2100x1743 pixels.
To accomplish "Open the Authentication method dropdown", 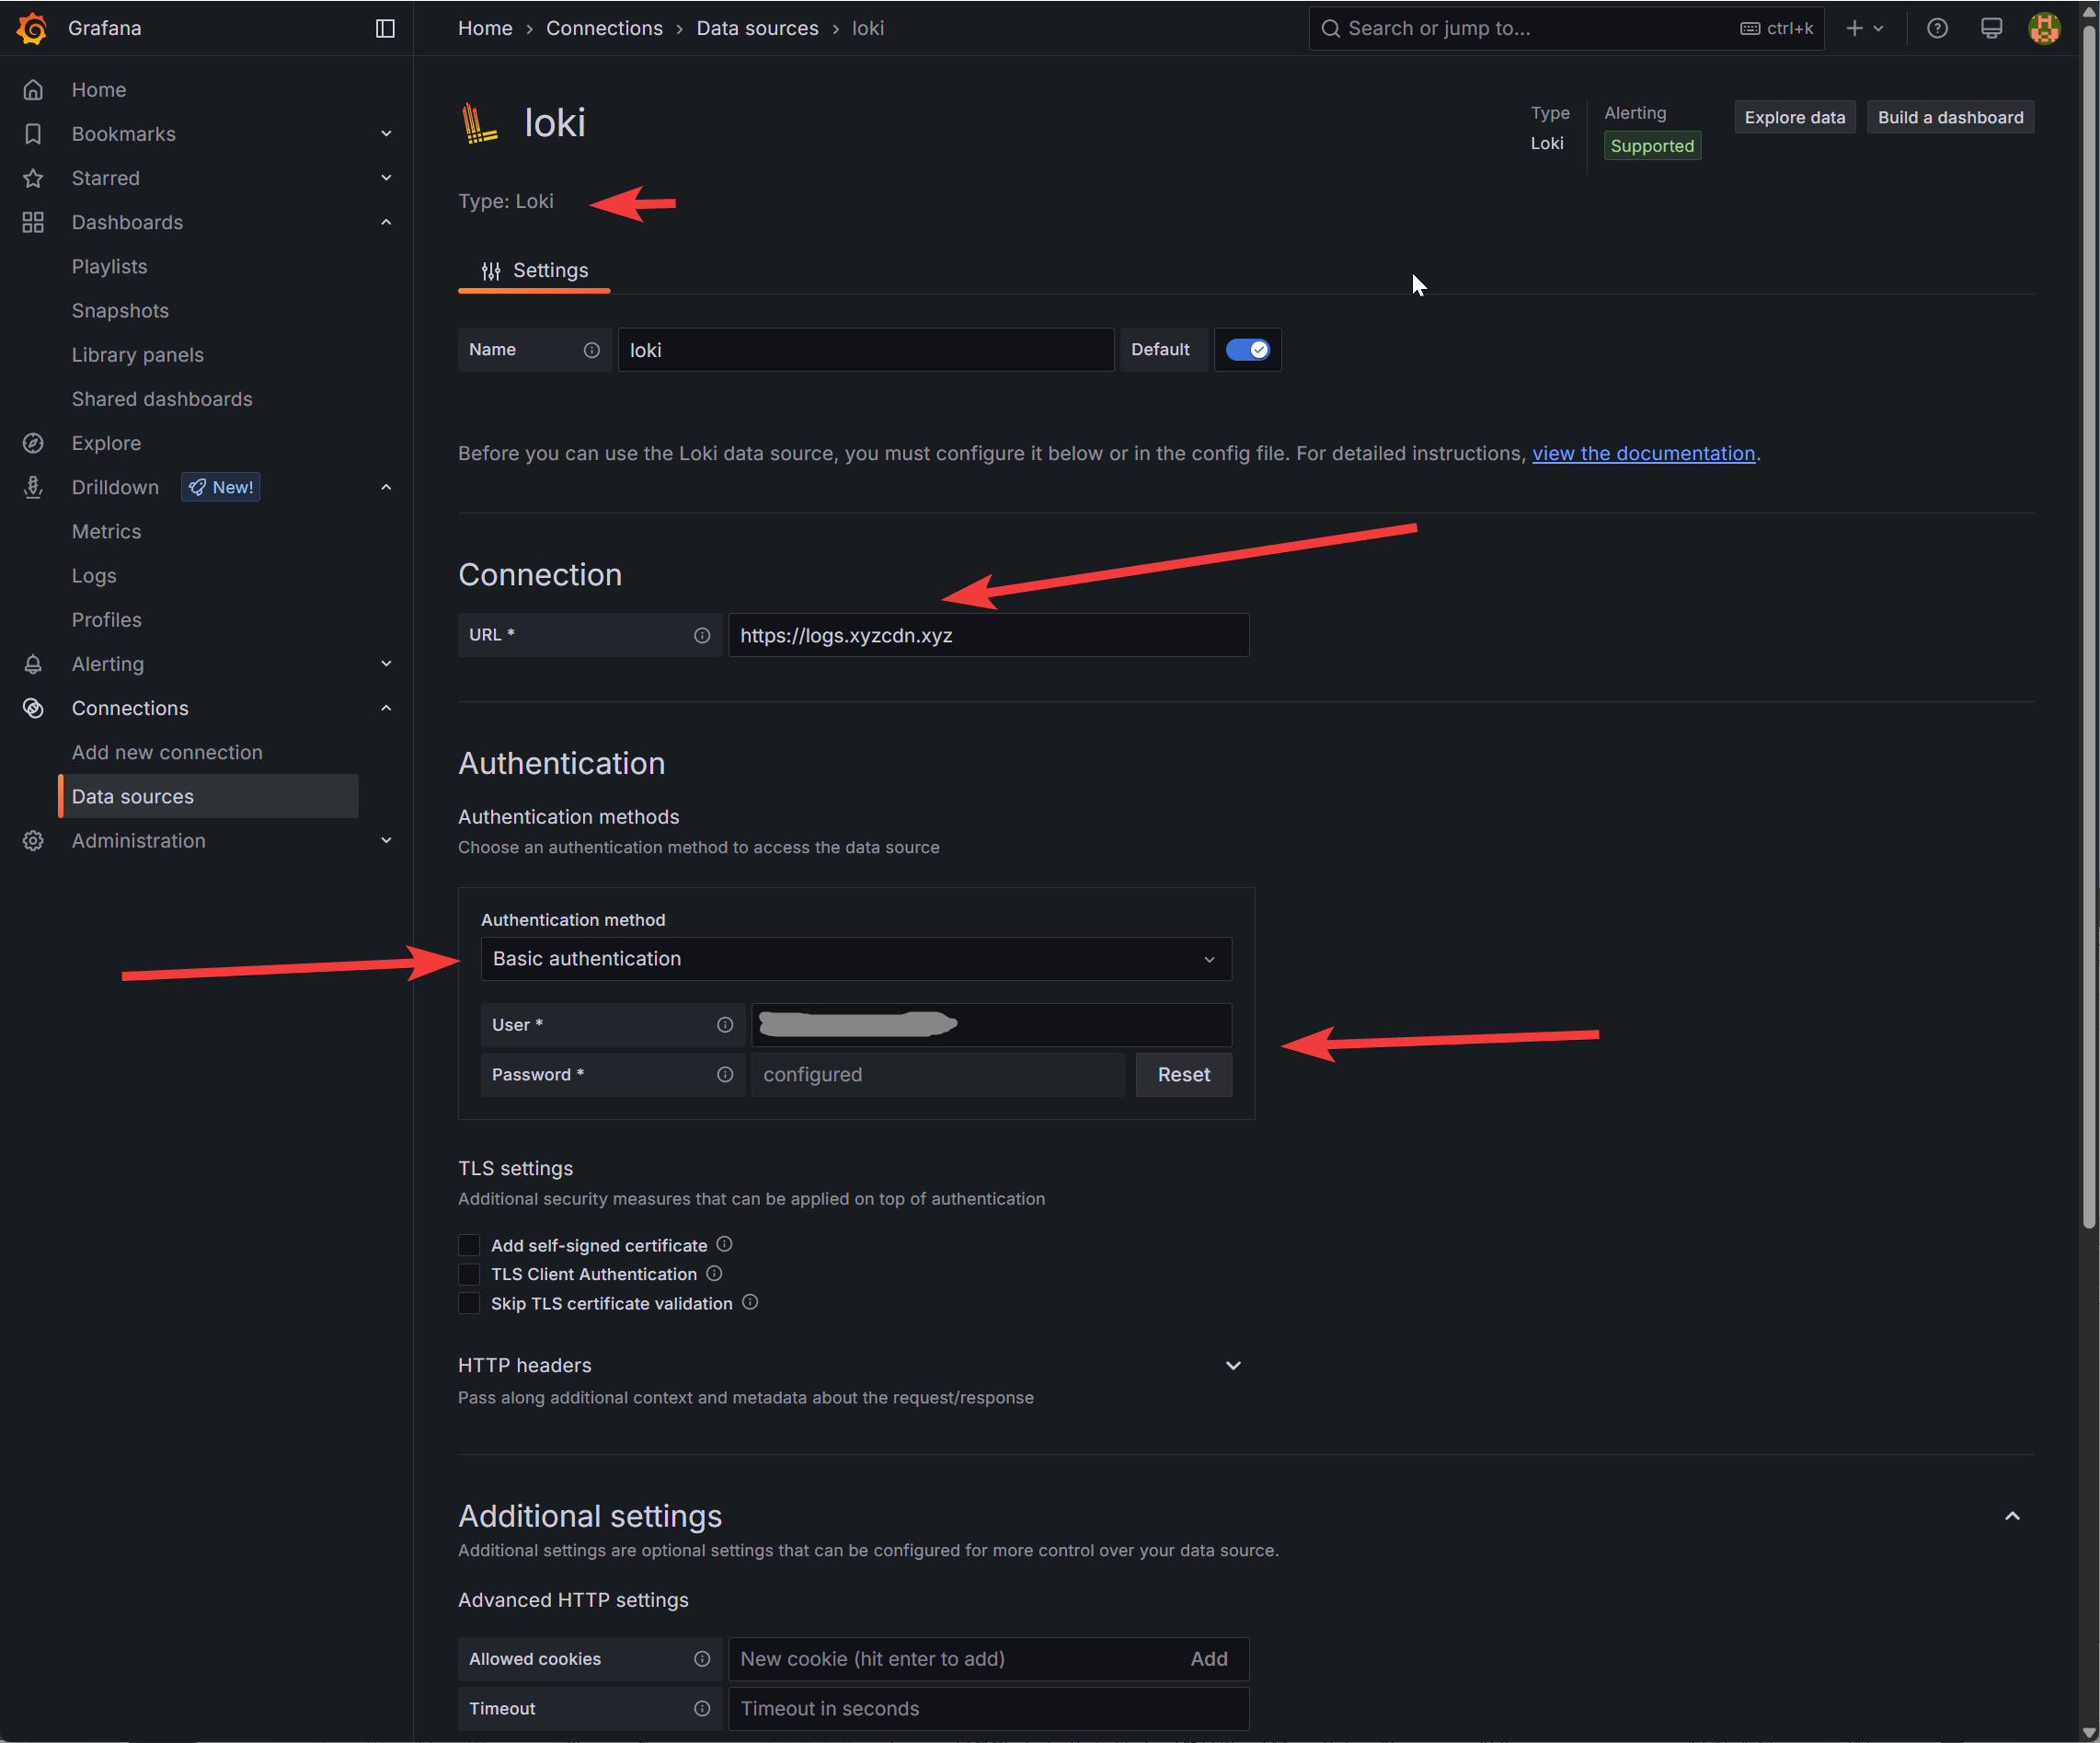I will 856,959.
